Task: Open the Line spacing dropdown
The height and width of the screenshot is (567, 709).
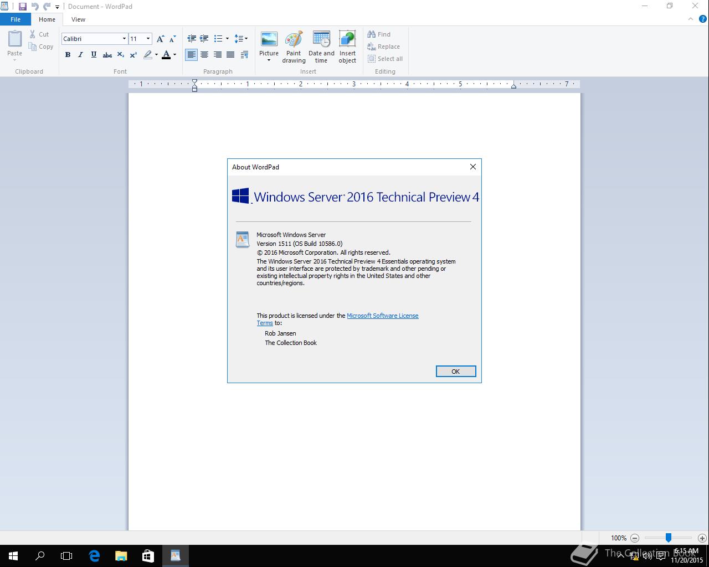Action: (x=241, y=39)
